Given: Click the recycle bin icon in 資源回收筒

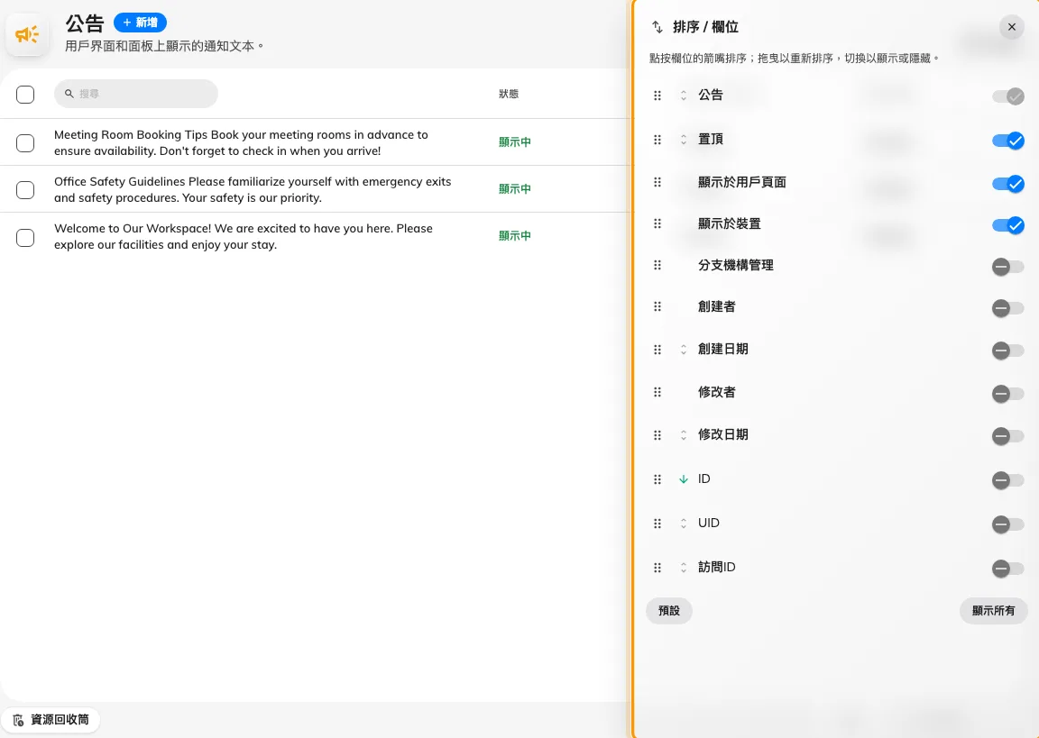Looking at the screenshot, I should click(x=18, y=720).
